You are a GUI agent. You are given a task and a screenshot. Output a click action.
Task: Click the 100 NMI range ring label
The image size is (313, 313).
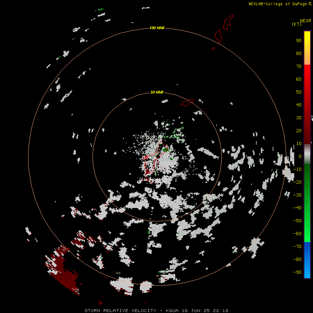(x=157, y=28)
